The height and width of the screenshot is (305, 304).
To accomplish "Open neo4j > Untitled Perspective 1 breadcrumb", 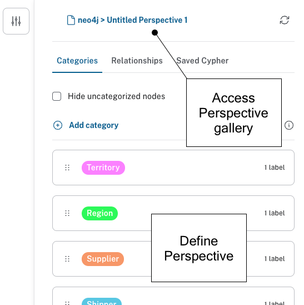I will 133,20.
